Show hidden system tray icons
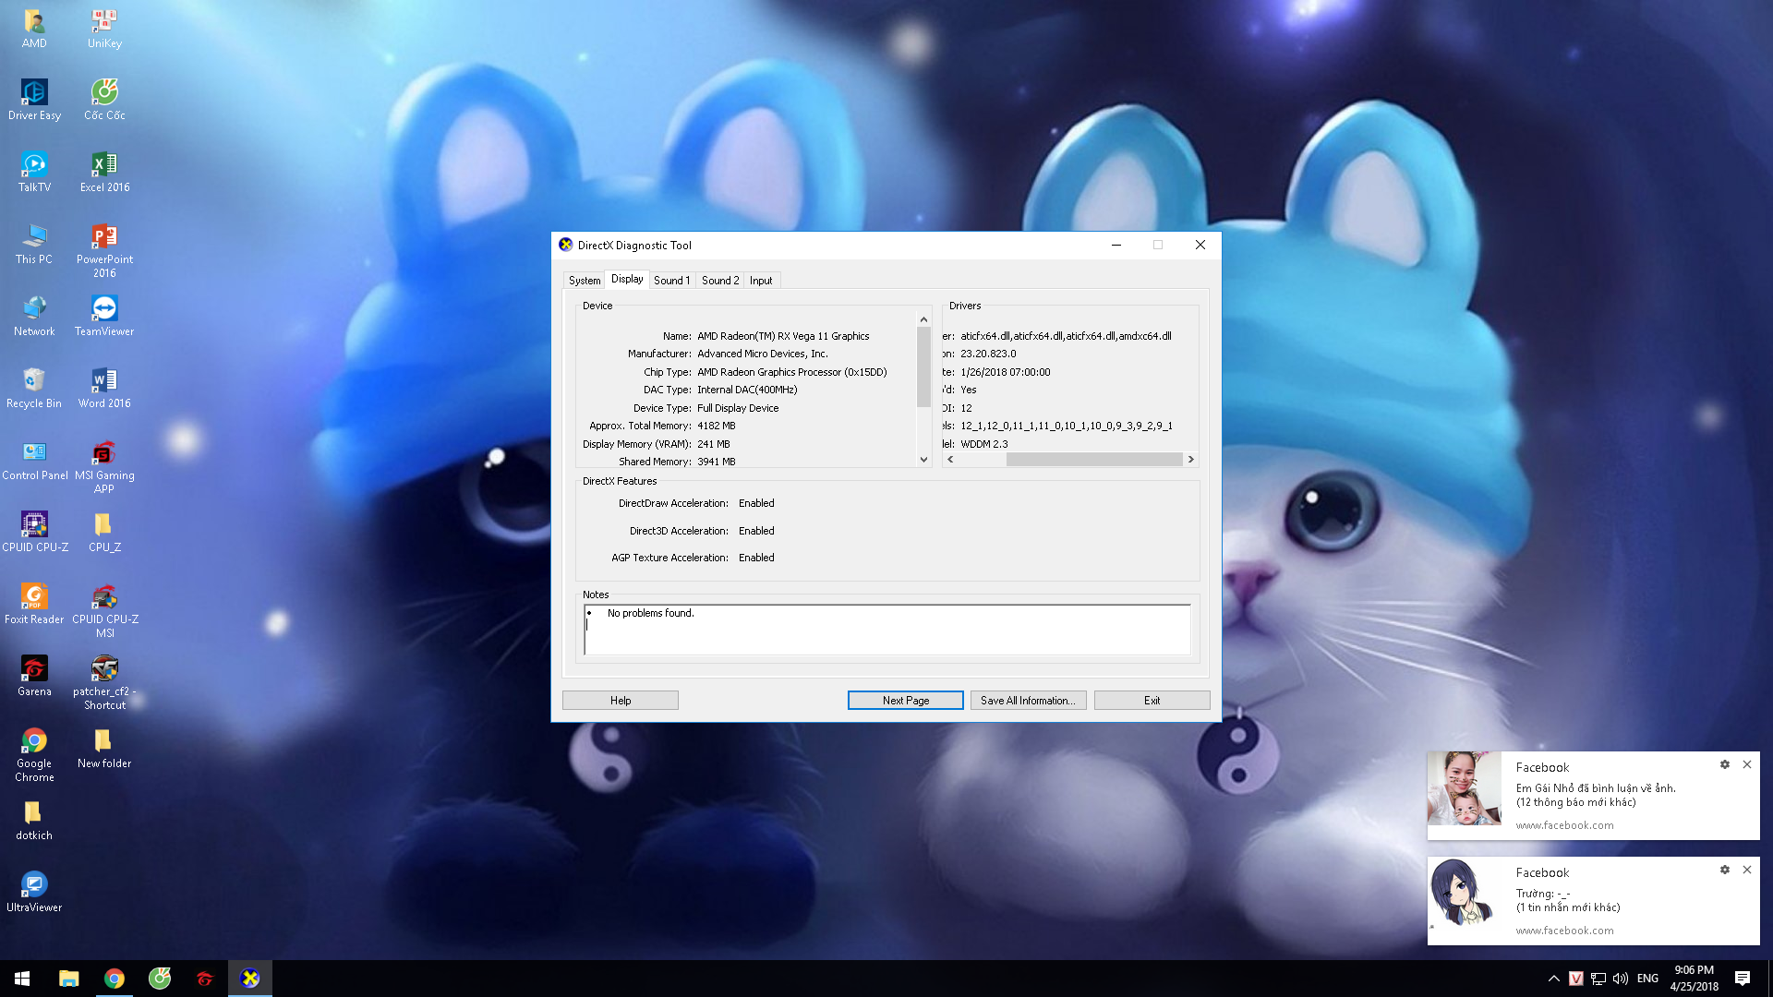The height and width of the screenshot is (997, 1773). (x=1553, y=979)
